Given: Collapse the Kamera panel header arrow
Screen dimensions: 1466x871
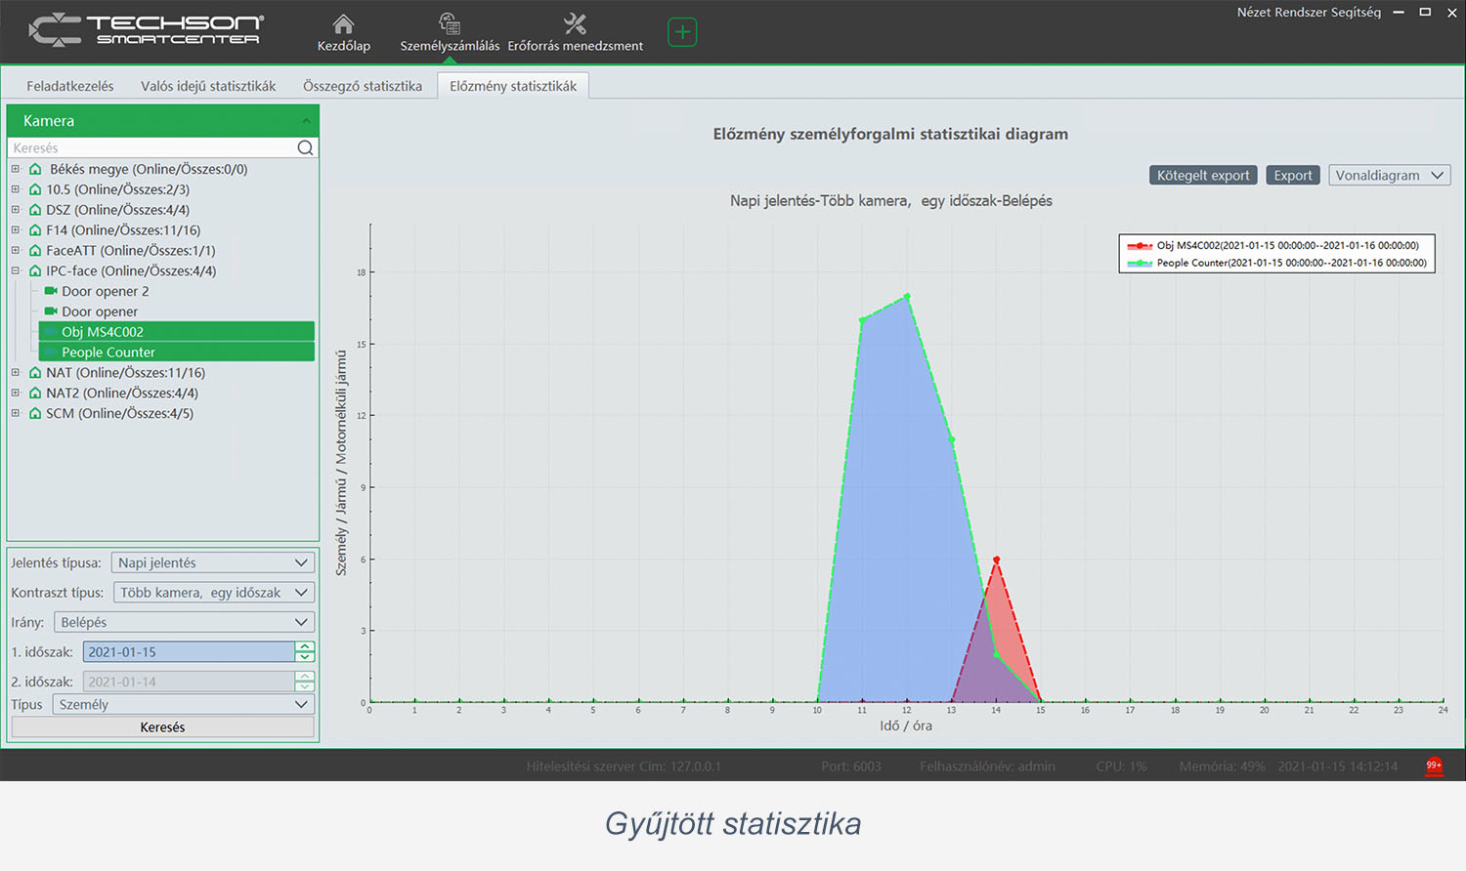Looking at the screenshot, I should (306, 121).
